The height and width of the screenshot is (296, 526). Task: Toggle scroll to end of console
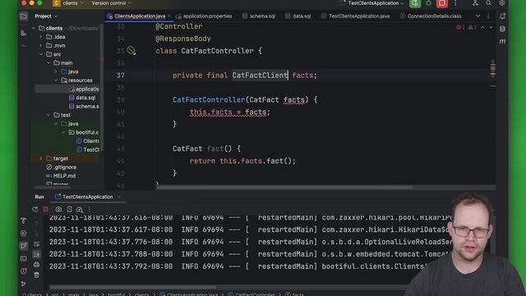click(x=36, y=254)
